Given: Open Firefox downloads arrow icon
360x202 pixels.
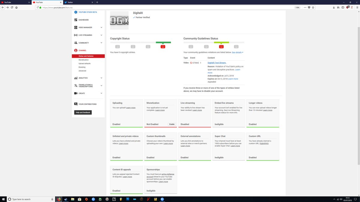Looking at the screenshot, I should (x=334, y=7).
